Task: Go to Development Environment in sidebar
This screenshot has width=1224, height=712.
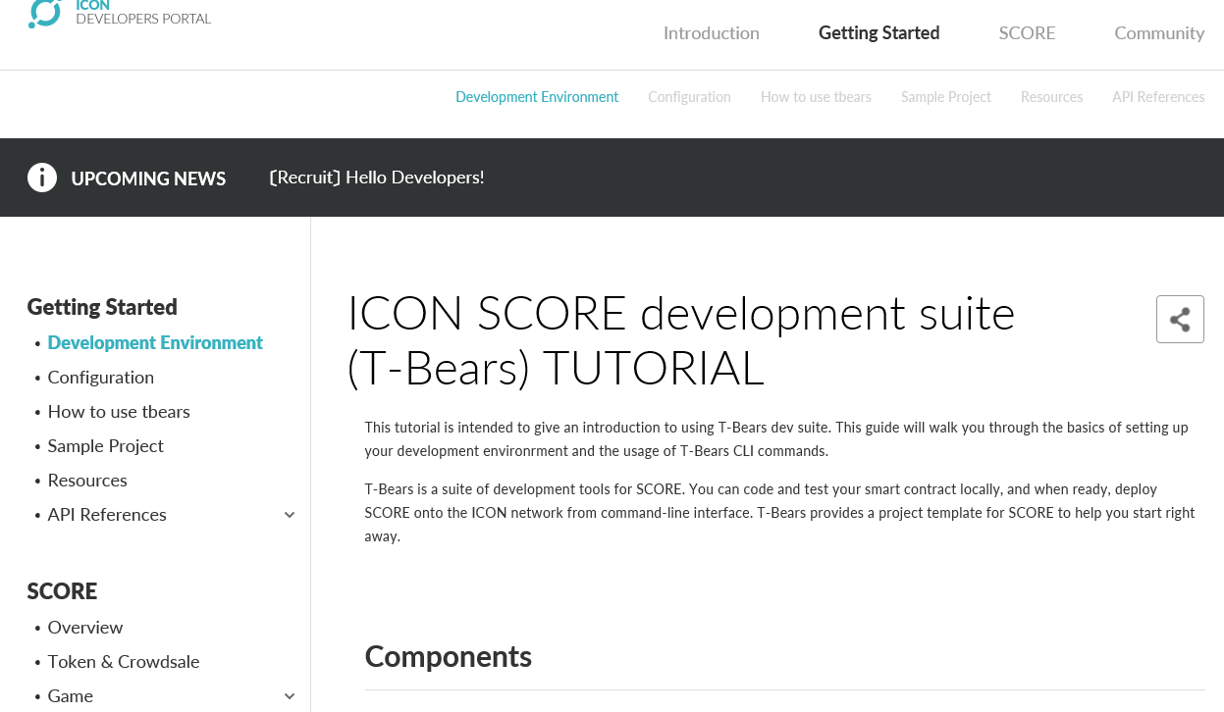Action: 155,343
